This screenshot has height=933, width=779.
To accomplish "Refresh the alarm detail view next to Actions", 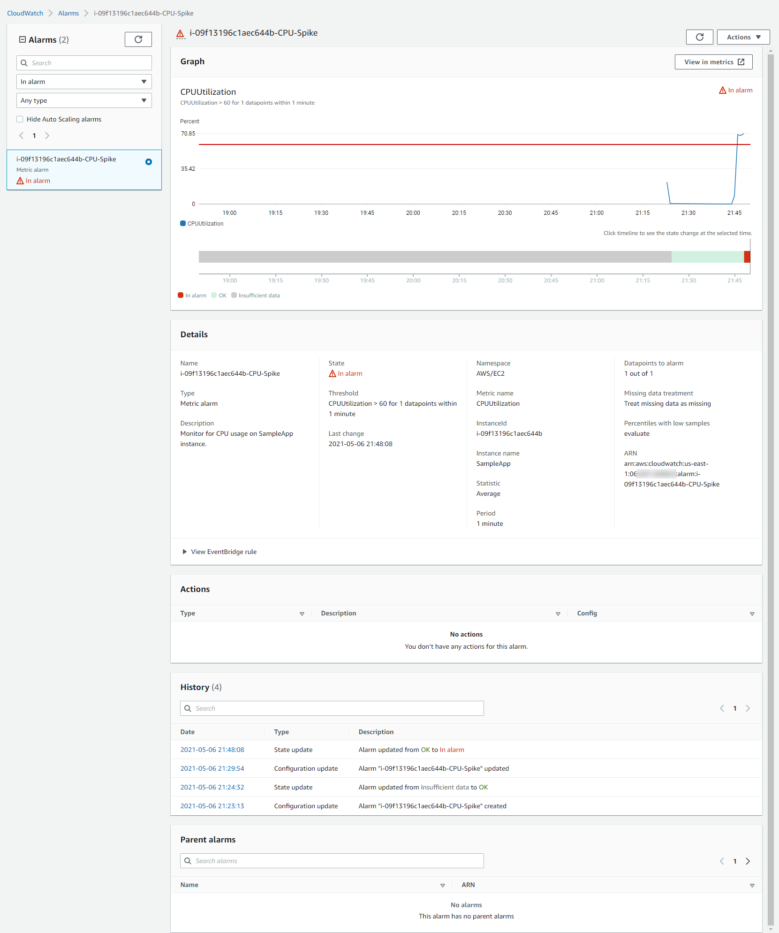I will tap(699, 37).
